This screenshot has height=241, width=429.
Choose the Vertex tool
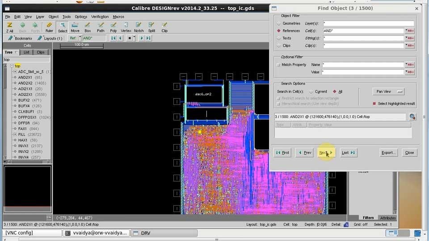pyautogui.click(x=126, y=27)
